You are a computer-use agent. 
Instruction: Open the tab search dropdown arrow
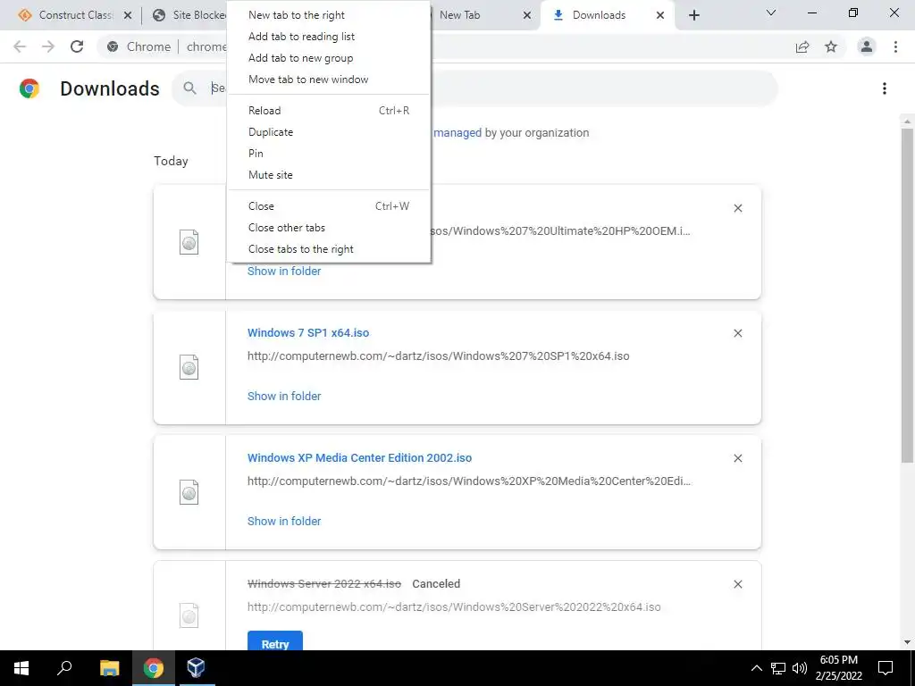click(x=771, y=13)
